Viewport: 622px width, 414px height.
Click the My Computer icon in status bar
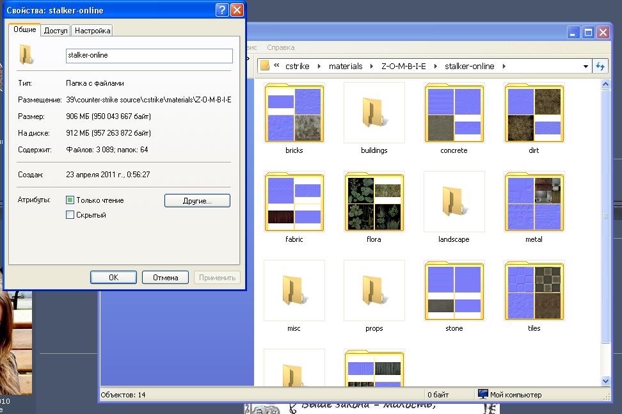tap(482, 394)
